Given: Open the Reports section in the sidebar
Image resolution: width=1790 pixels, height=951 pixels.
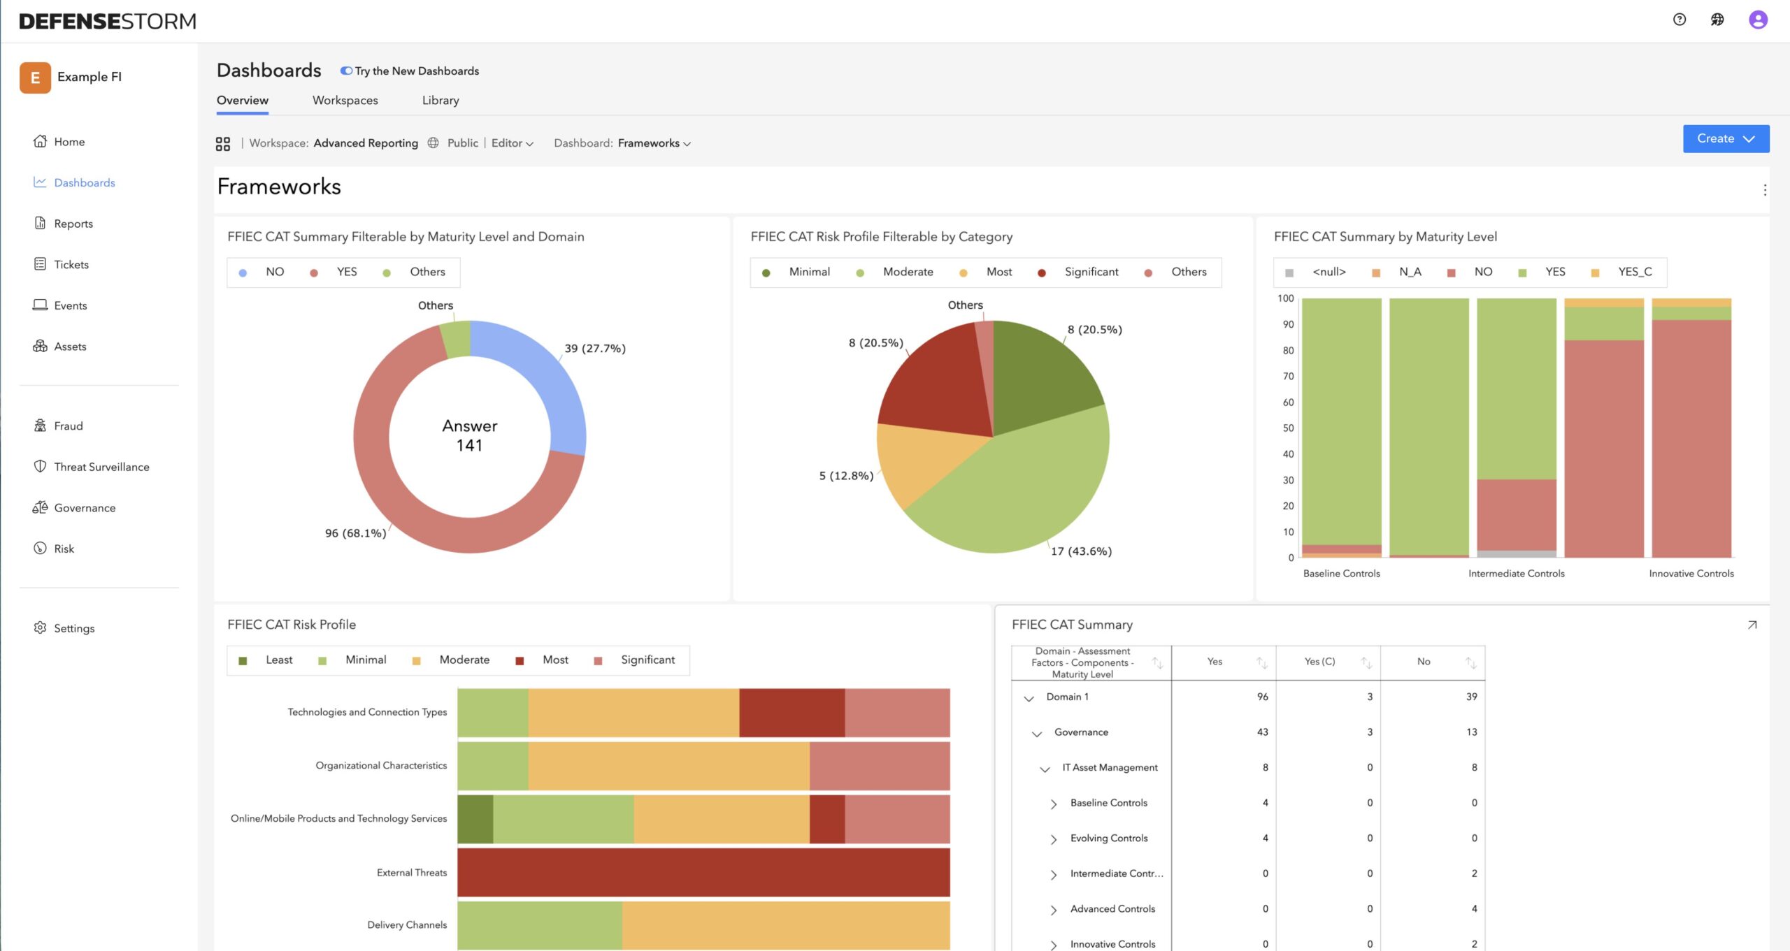Looking at the screenshot, I should [73, 224].
